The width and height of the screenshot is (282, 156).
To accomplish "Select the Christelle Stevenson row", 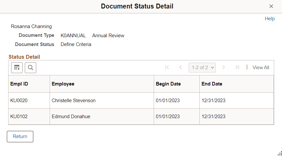I will point(74,101).
